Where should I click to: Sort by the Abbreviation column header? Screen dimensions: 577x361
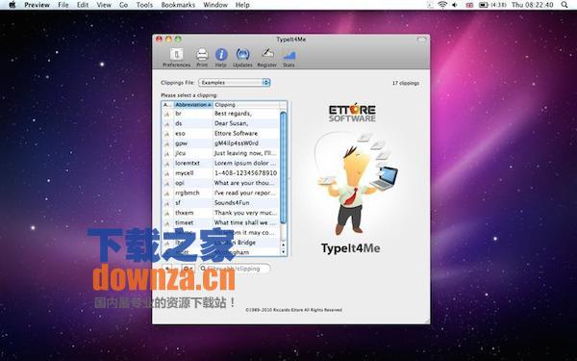tap(193, 105)
